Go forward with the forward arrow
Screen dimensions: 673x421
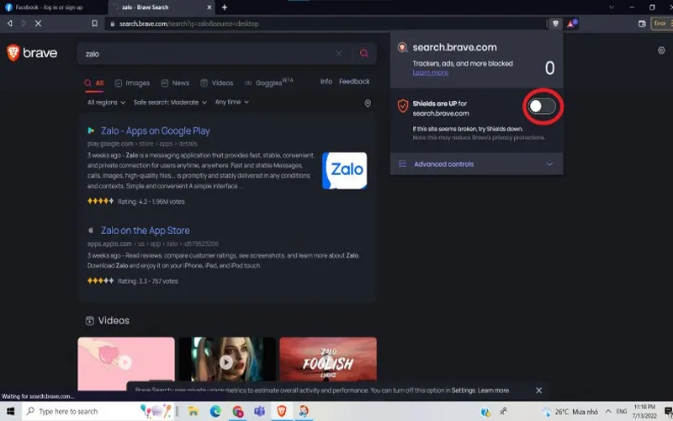point(24,24)
